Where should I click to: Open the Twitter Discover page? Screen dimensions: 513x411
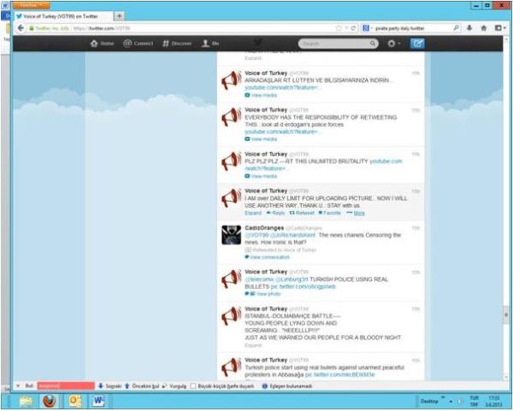(x=177, y=44)
